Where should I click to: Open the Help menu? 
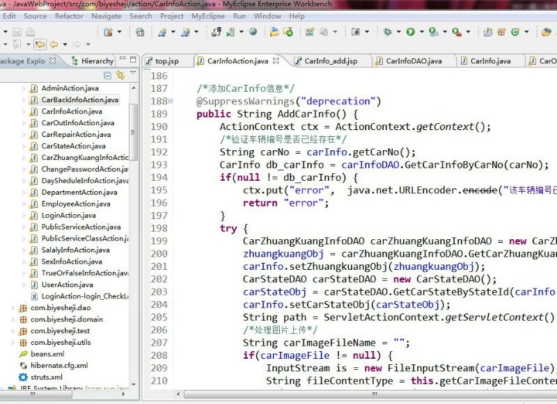tap(297, 16)
